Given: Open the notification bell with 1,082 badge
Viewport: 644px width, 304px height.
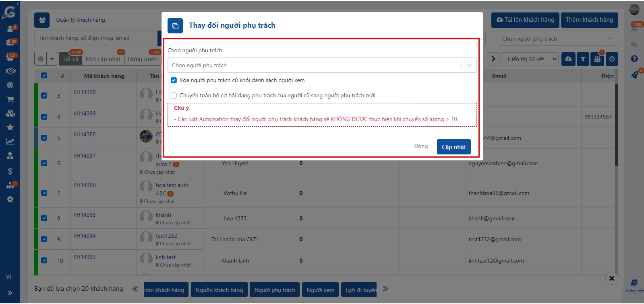Looking at the screenshot, I should (634, 29).
